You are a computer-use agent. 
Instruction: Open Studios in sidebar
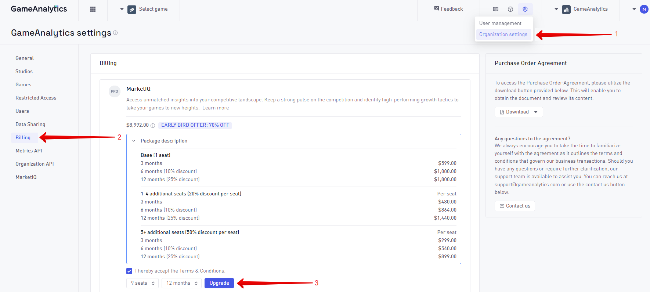pyautogui.click(x=24, y=71)
